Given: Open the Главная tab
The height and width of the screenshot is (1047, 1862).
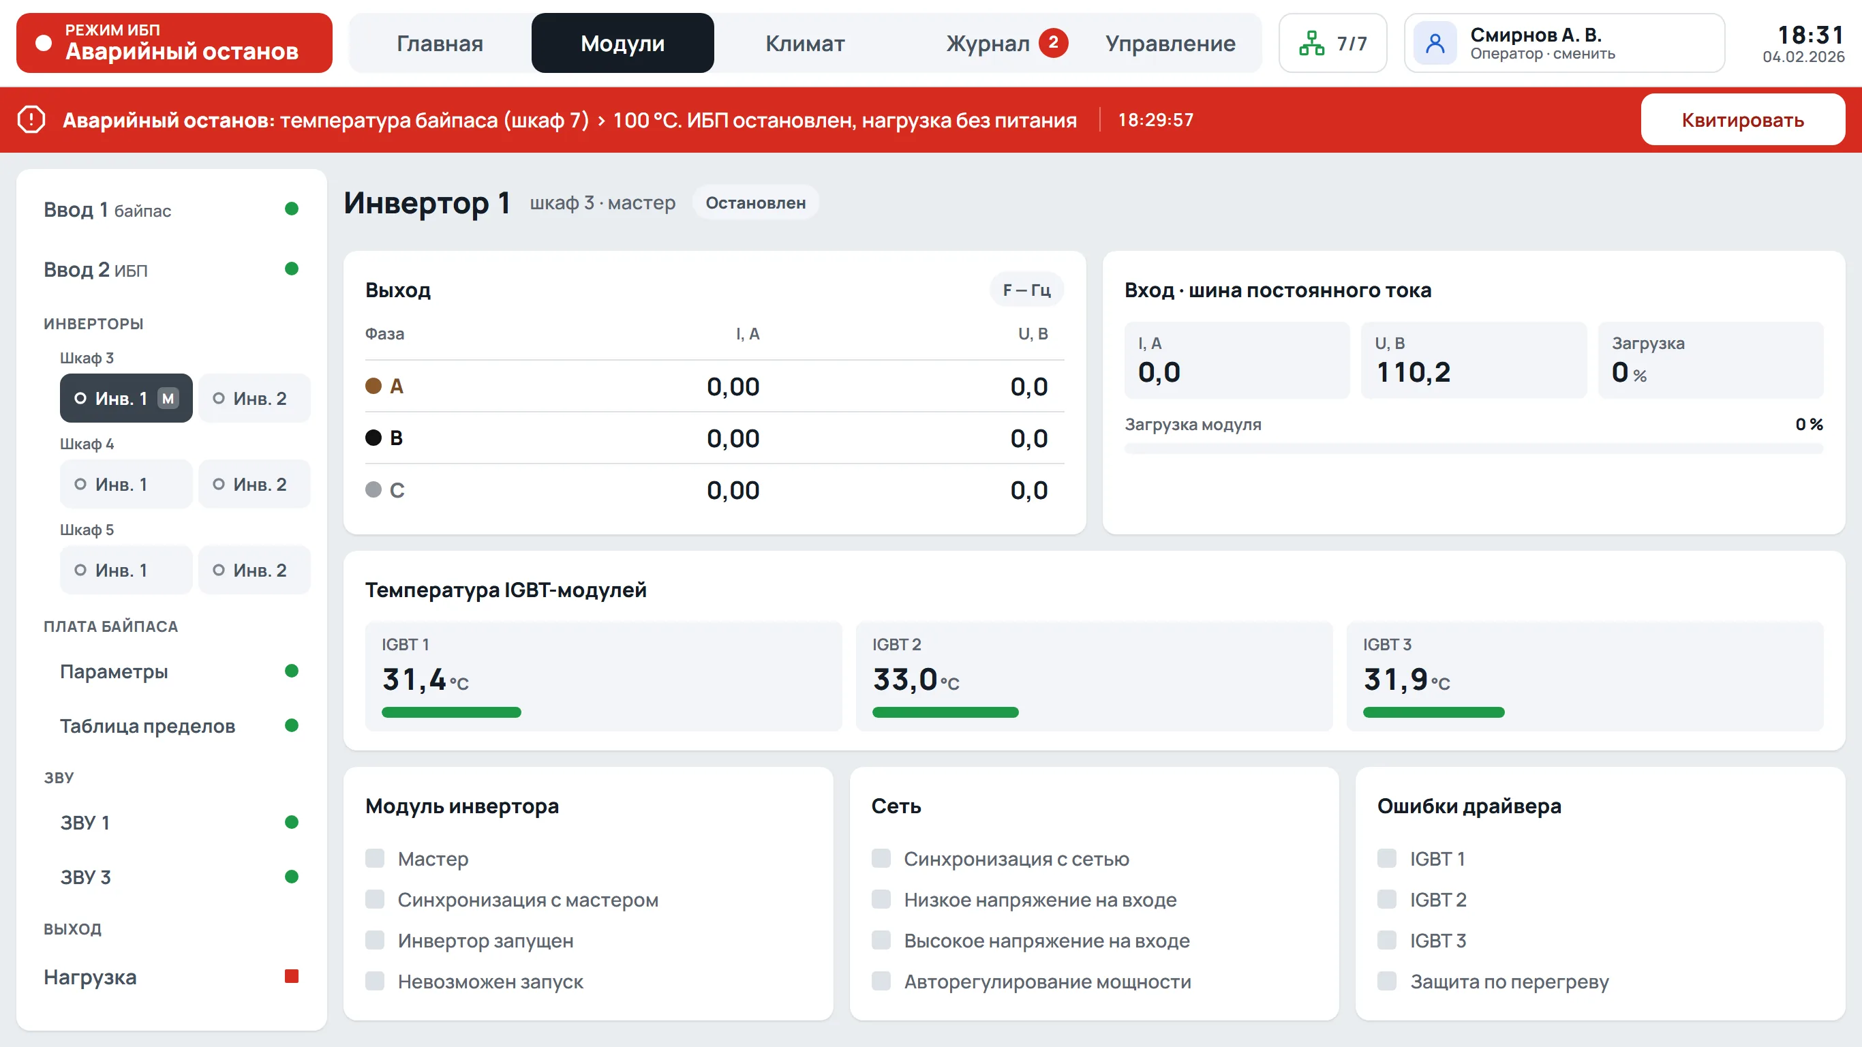Looking at the screenshot, I should (440, 44).
